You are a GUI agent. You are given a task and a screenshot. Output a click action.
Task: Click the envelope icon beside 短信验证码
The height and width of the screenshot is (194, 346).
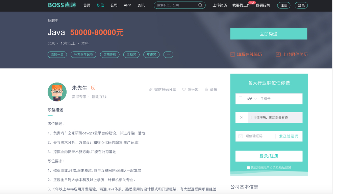241,136
